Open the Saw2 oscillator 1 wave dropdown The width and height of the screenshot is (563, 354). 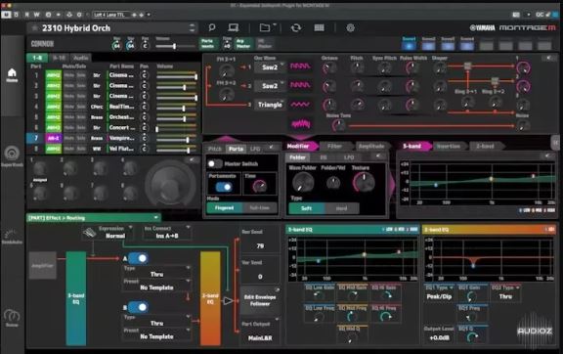tap(270, 66)
